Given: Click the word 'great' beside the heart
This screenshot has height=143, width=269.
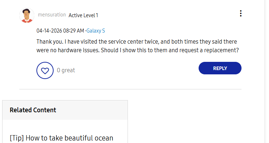Looking at the screenshot, I should (x=68, y=70).
